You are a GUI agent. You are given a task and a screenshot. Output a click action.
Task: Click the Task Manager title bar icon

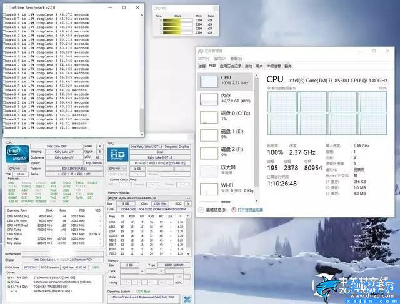point(201,51)
